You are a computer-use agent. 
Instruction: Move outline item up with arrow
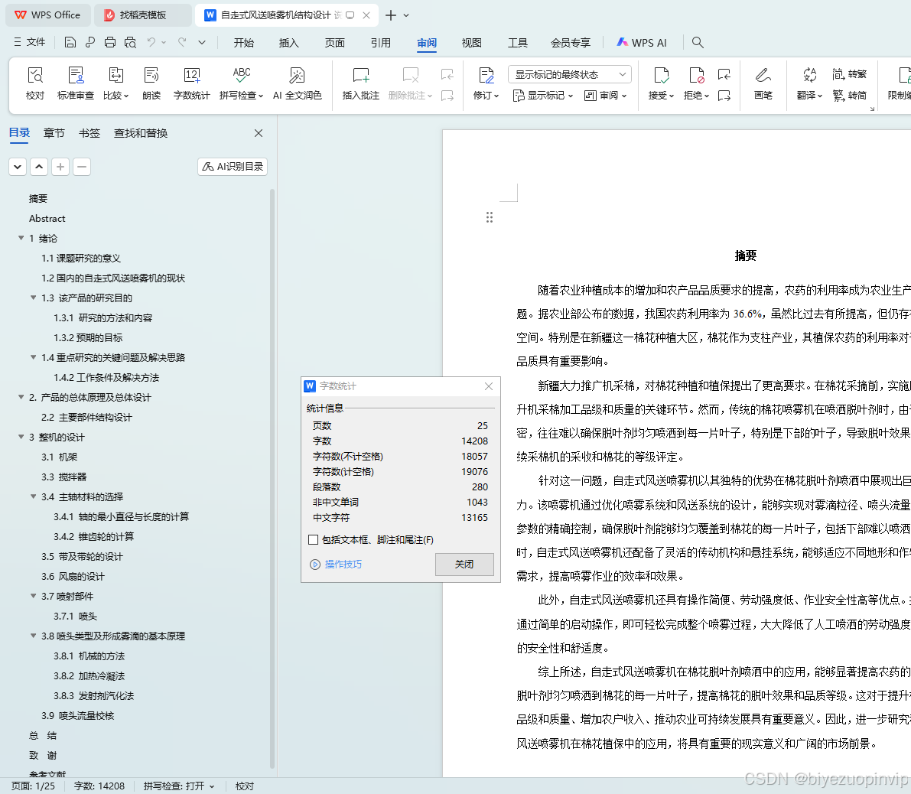39,167
